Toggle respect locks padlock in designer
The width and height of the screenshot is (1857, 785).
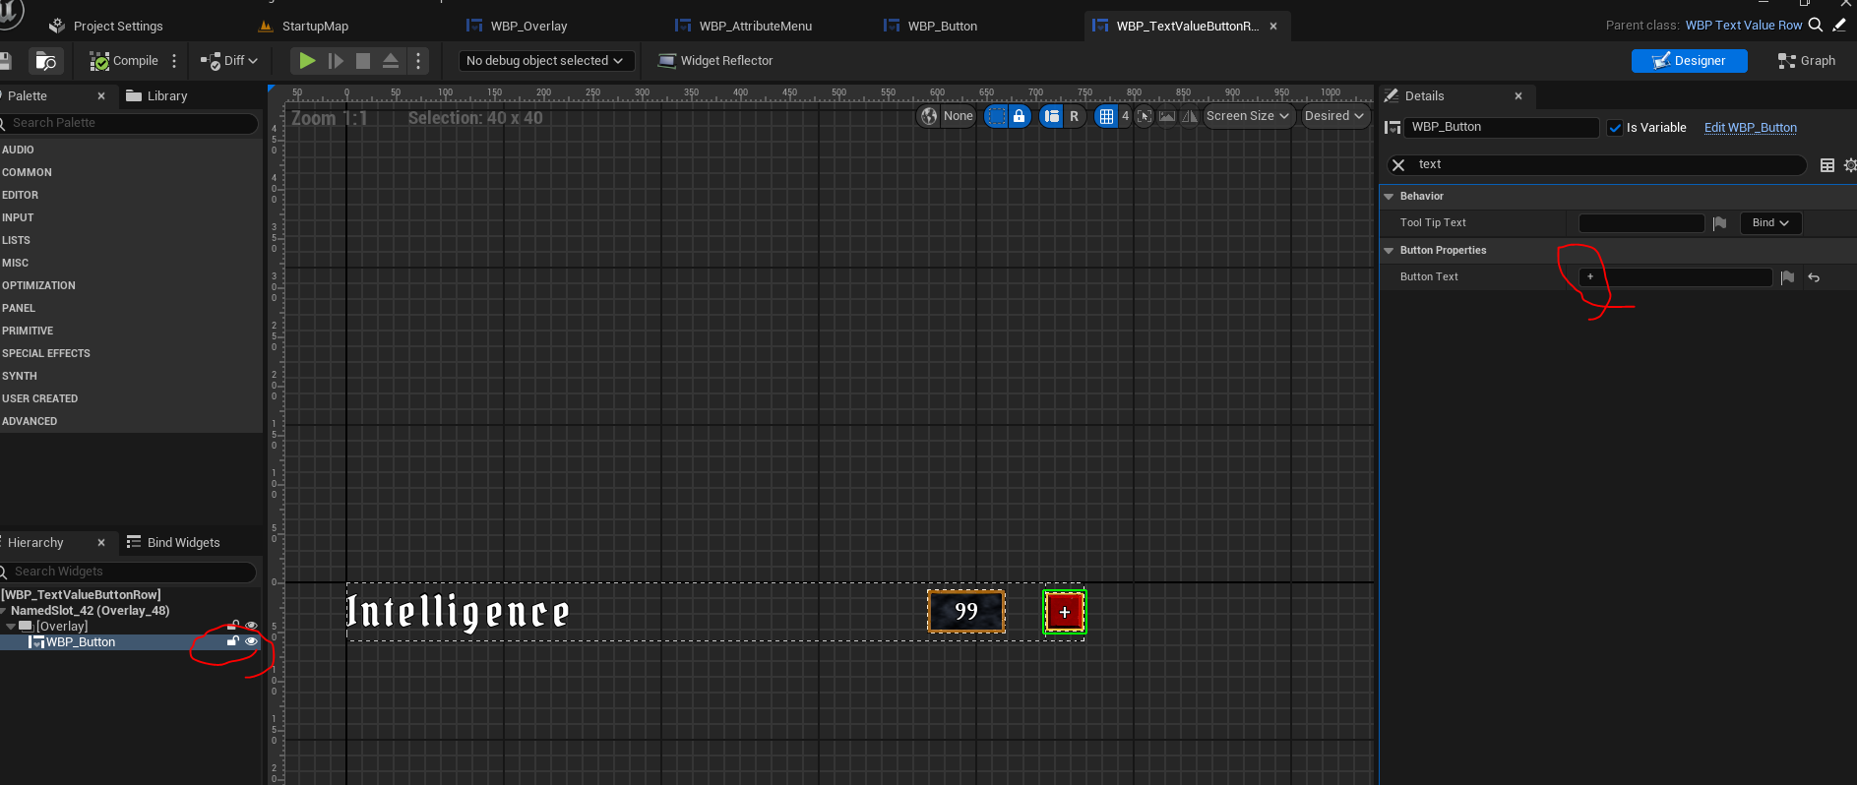(x=1020, y=116)
